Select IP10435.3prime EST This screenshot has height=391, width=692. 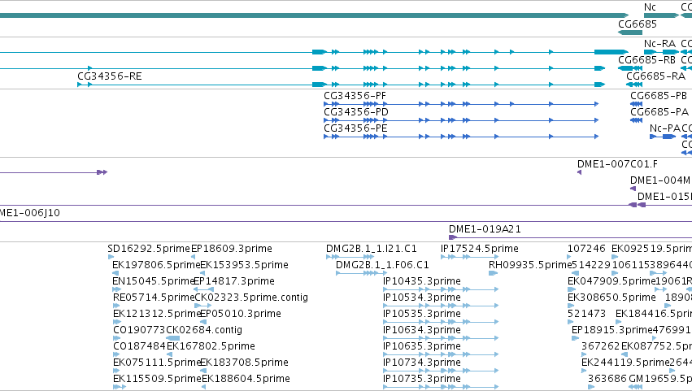[422, 281]
